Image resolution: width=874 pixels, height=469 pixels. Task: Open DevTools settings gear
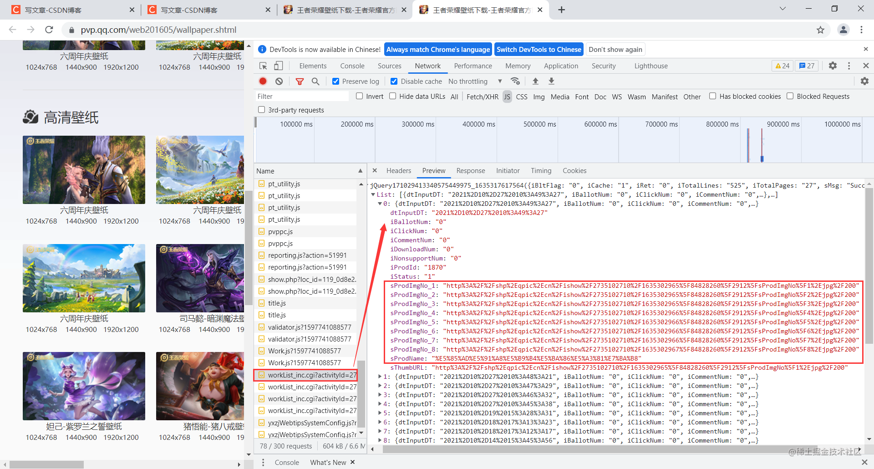pyautogui.click(x=833, y=66)
